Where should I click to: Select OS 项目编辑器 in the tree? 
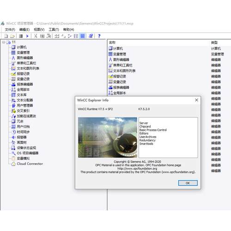point(28,153)
